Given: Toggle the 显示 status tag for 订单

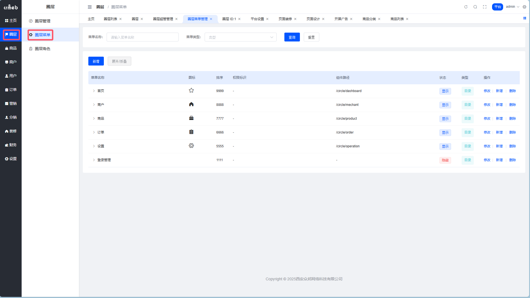Looking at the screenshot, I should pos(445,132).
